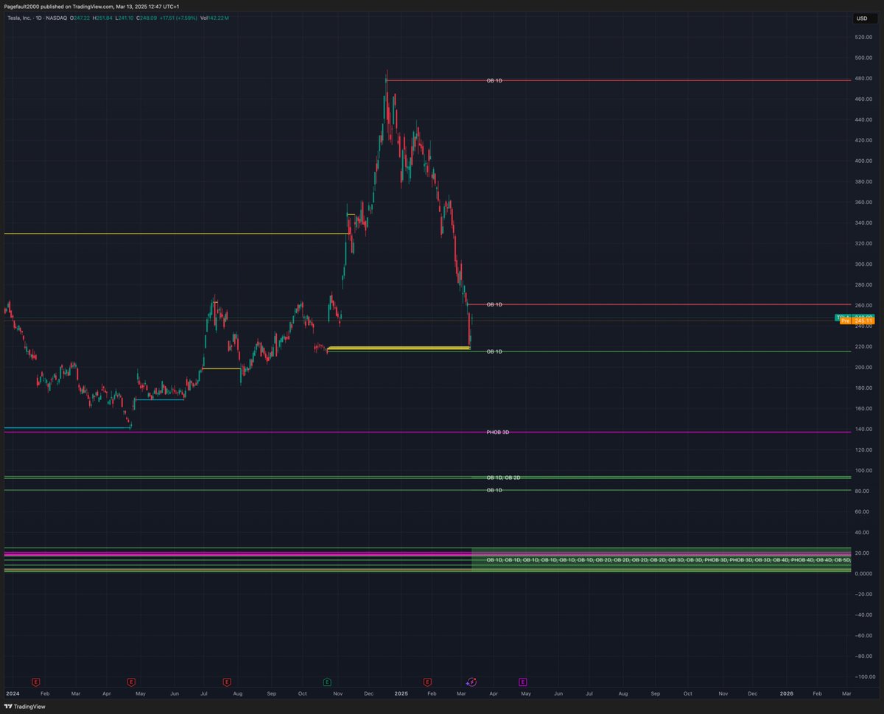884x714 pixels.
Task: Click the 140.00 price scale label
Action: click(x=864, y=429)
